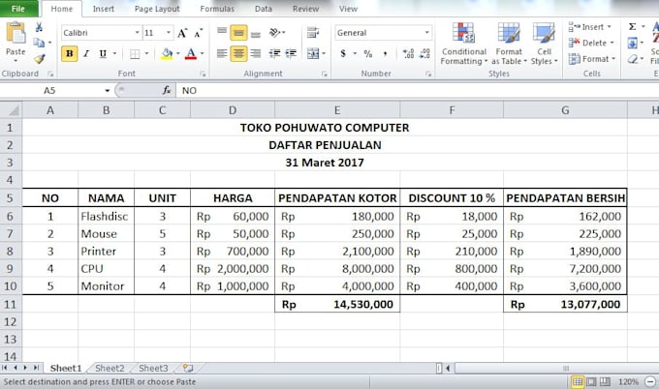Open the Font size dropdown
This screenshot has width=659, height=389.
(169, 33)
